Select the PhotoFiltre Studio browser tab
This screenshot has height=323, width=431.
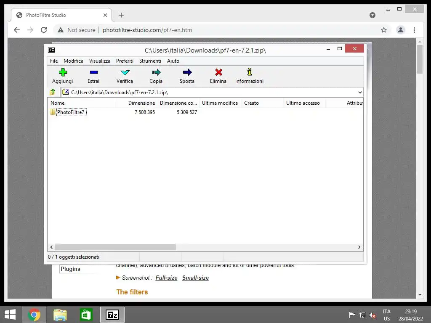coord(61,15)
